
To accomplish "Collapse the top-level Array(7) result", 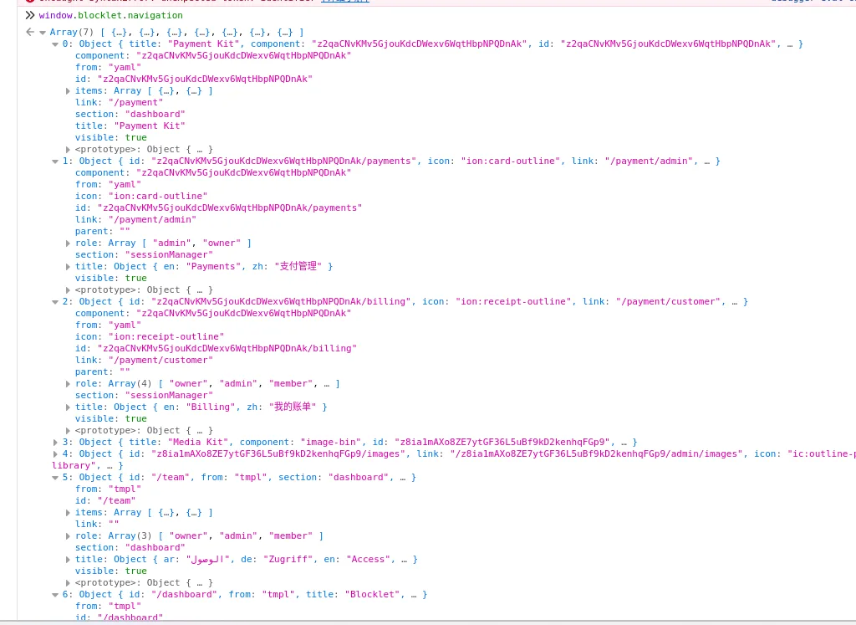I will 43,33.
